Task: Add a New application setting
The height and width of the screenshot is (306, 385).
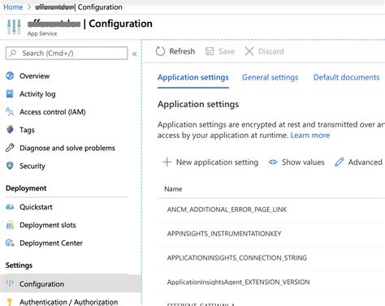Action: (x=210, y=162)
